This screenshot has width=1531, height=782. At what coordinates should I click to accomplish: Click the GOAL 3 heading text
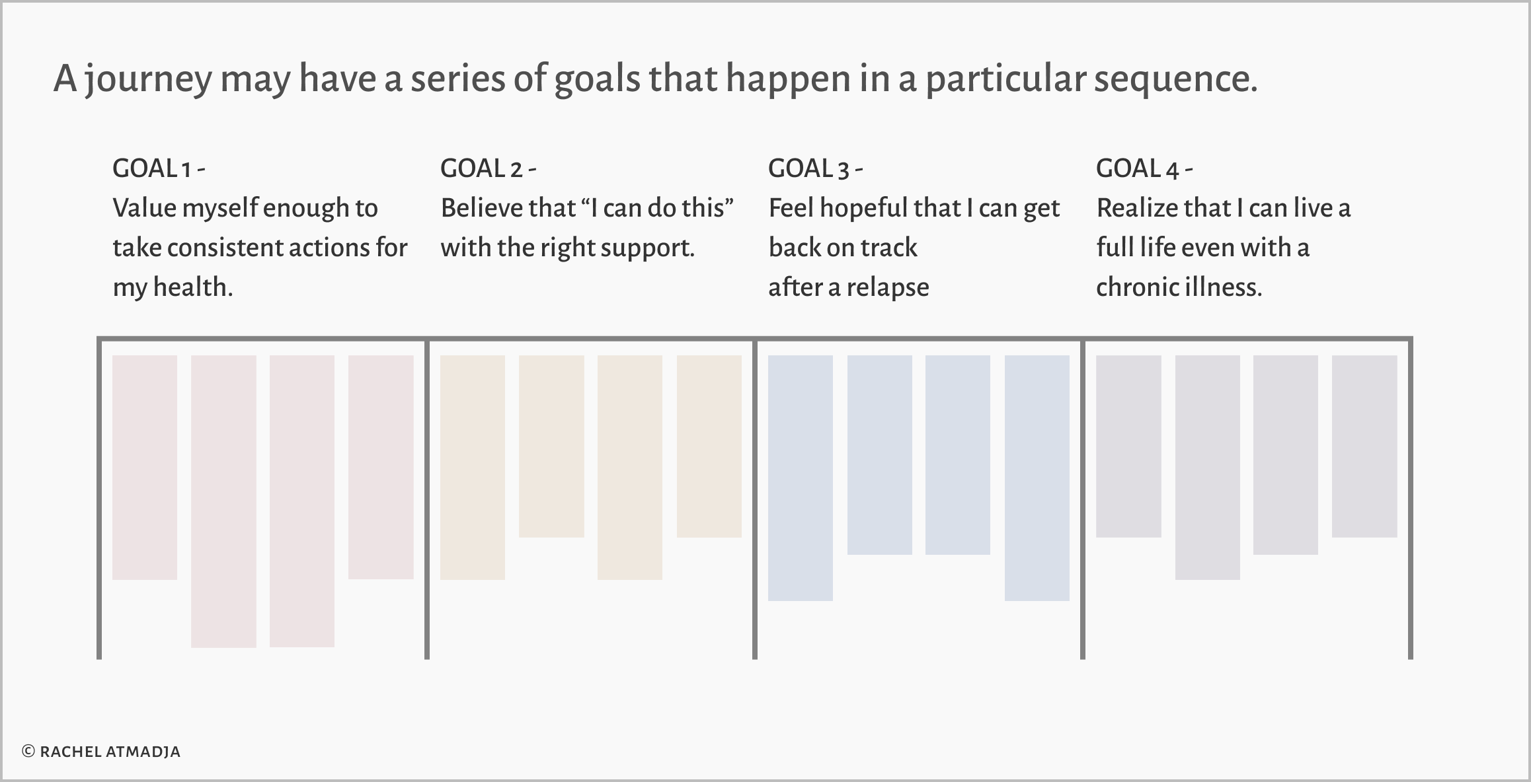point(816,168)
